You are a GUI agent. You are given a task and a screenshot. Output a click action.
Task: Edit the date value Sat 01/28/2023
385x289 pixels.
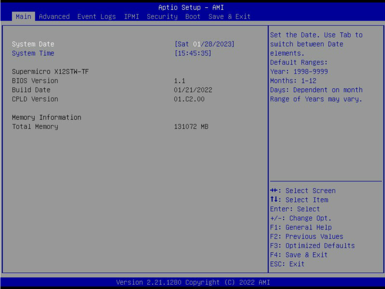pos(204,44)
